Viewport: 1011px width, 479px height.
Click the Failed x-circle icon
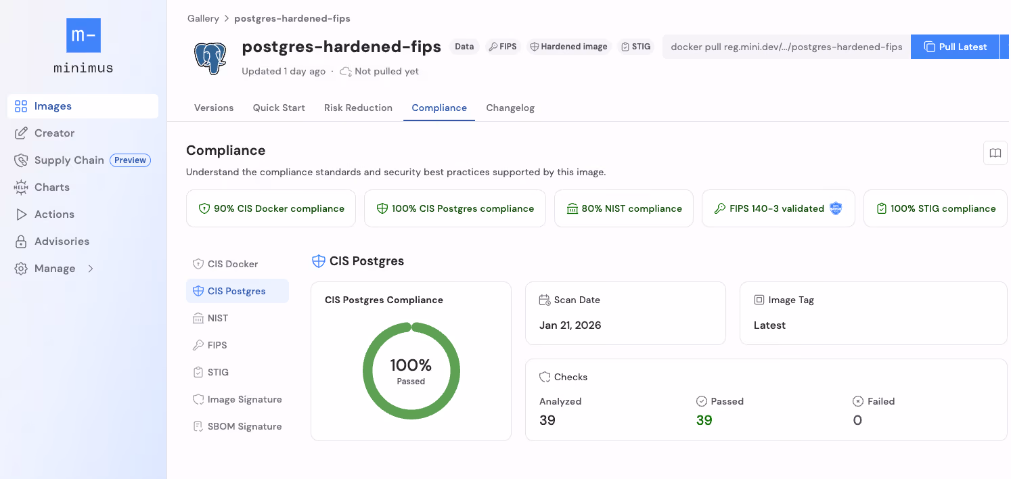(858, 401)
